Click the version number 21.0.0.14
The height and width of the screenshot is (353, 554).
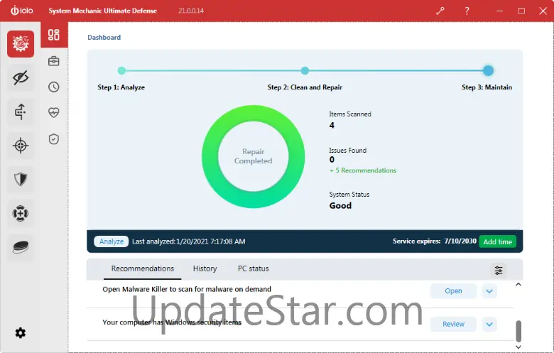(191, 11)
